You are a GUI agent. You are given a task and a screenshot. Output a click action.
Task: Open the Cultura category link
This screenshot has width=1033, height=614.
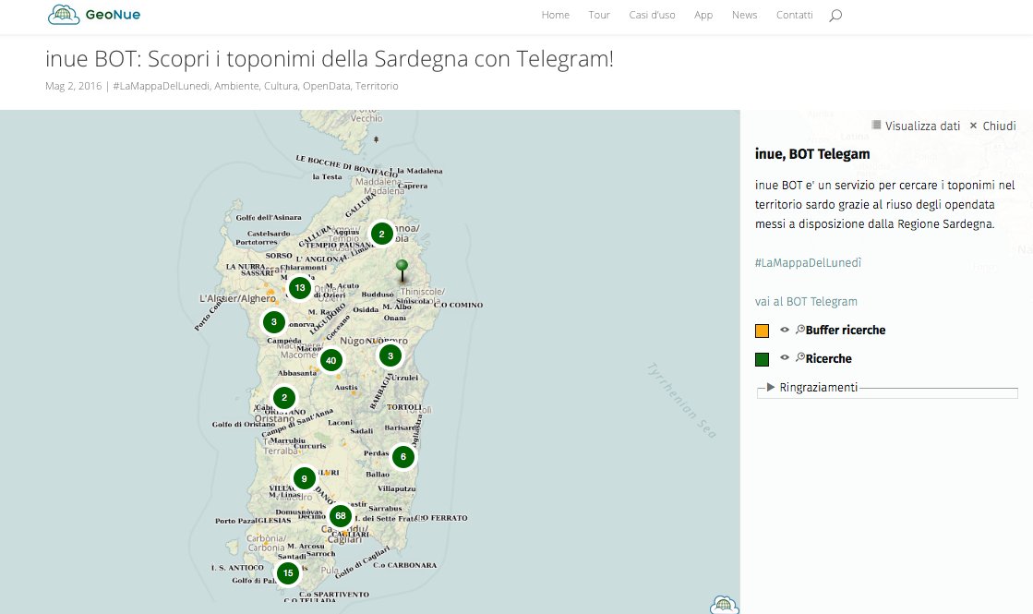pyautogui.click(x=281, y=86)
